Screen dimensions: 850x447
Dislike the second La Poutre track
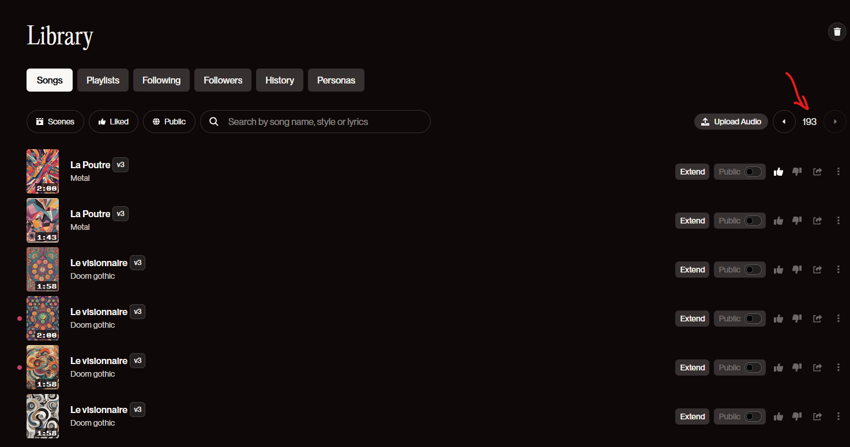[797, 221]
